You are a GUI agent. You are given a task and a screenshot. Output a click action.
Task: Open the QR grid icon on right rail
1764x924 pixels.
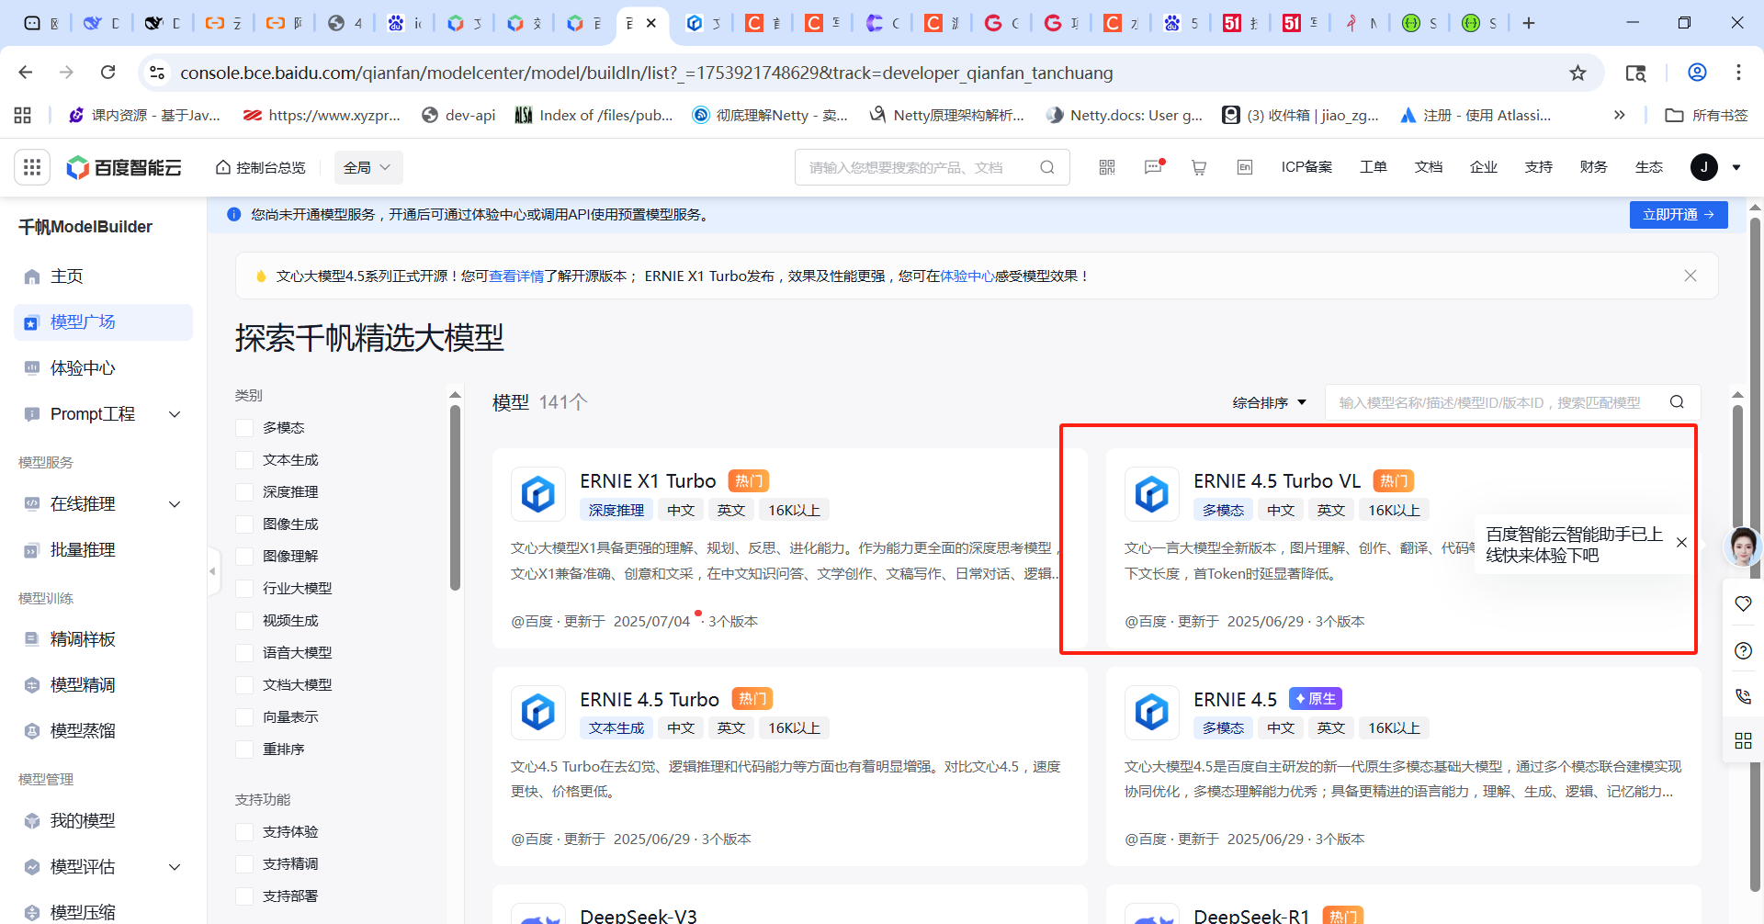tap(1743, 740)
